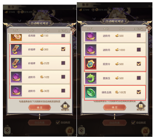The image size is (154, 140).
Task: Tap the 进阶丹 orb icon priced 10万
Action: 16,77
